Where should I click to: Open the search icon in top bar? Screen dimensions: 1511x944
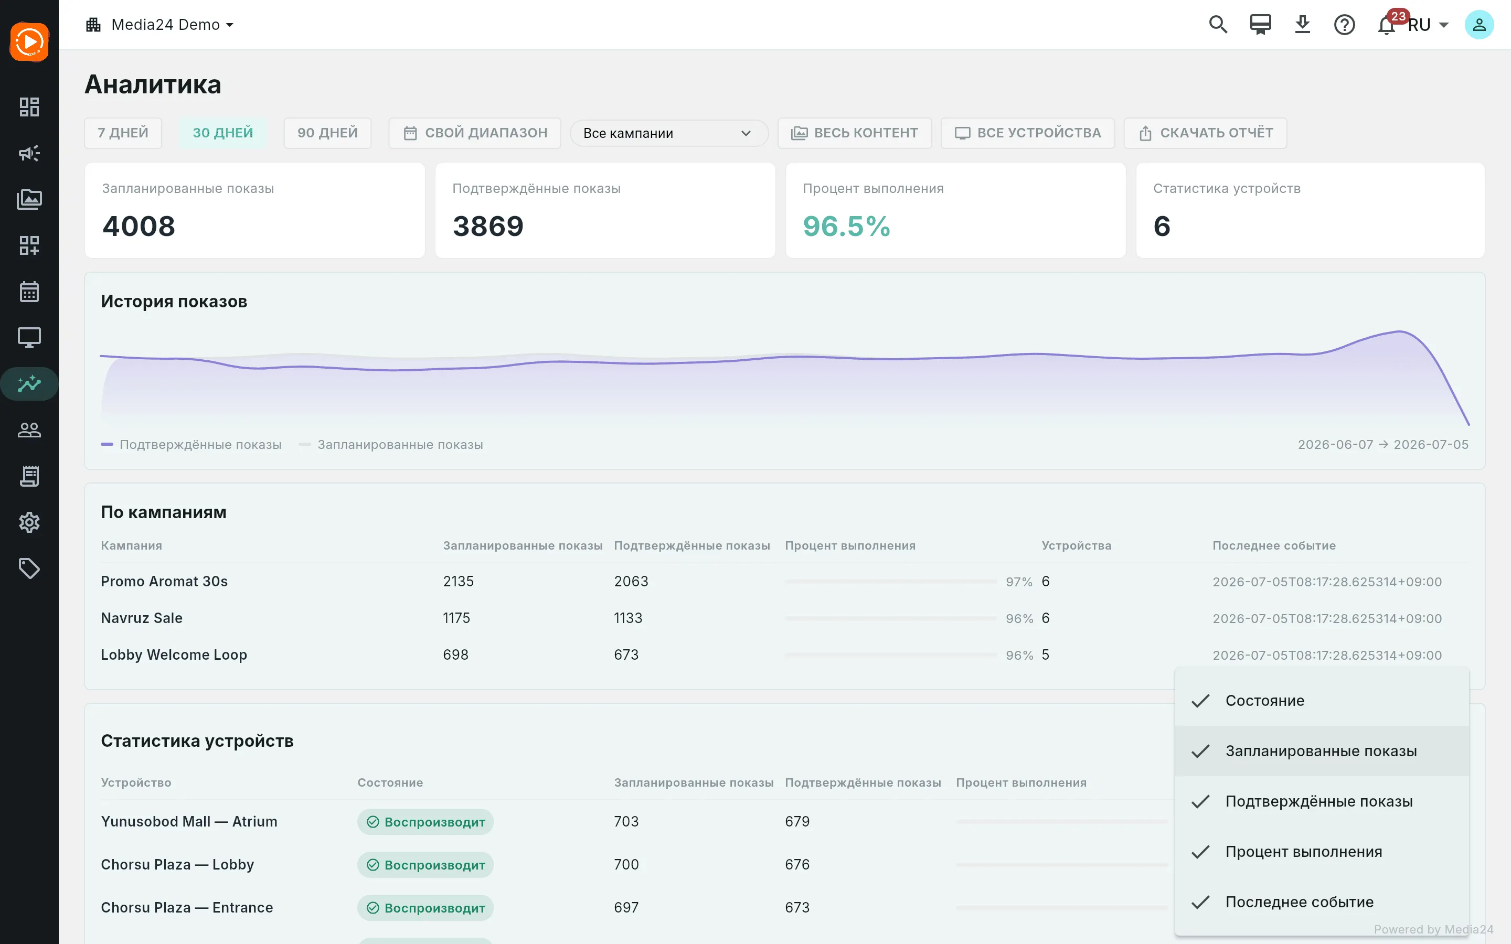click(x=1218, y=24)
